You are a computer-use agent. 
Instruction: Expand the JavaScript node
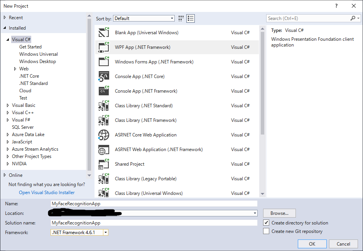8,142
